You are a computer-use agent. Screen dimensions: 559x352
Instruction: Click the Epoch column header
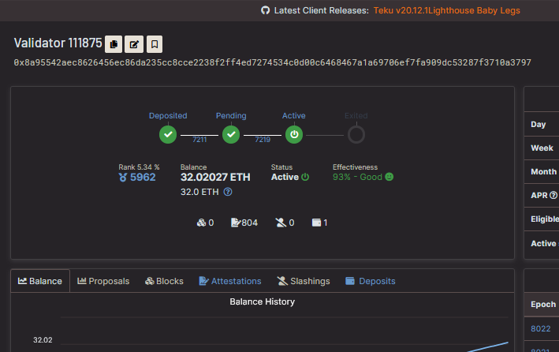point(543,304)
